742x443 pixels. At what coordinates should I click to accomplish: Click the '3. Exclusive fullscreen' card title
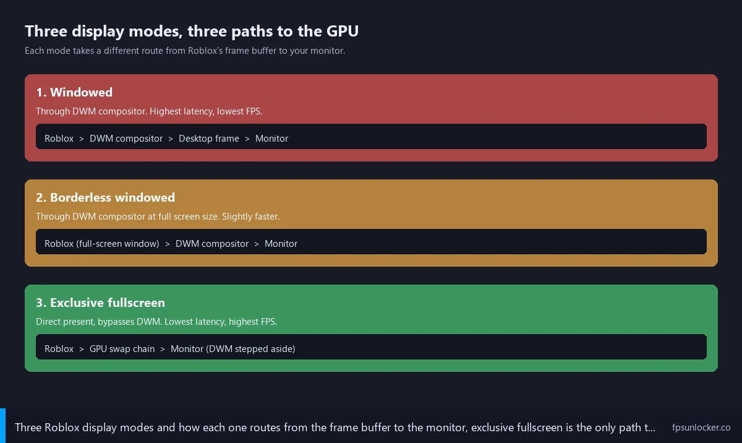[x=100, y=303]
